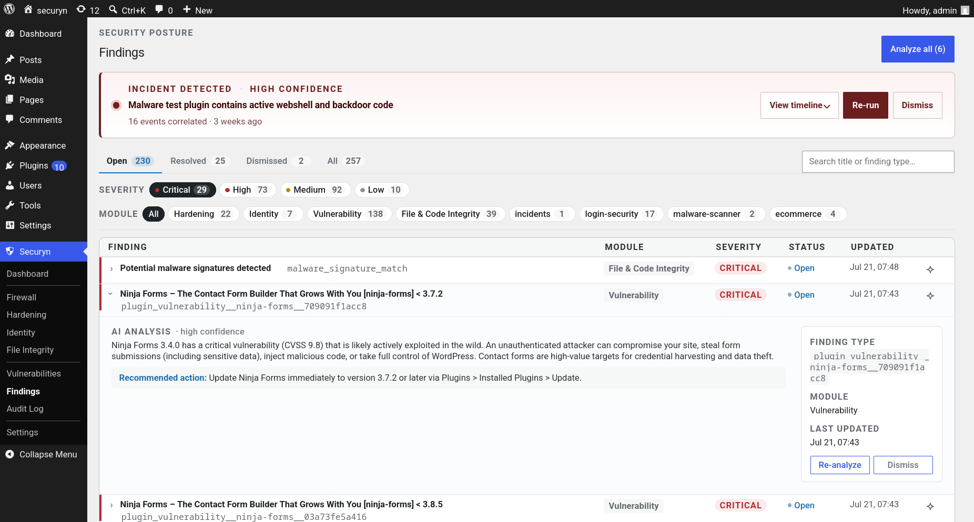Dismiss the Ninja Forms finding in details panel
This screenshot has height=522, width=974.
coord(903,465)
